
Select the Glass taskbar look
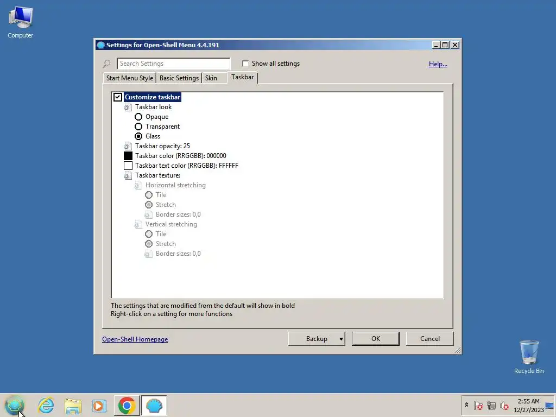tap(138, 136)
